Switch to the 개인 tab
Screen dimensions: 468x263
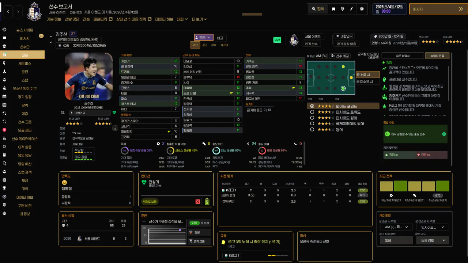coord(205,45)
